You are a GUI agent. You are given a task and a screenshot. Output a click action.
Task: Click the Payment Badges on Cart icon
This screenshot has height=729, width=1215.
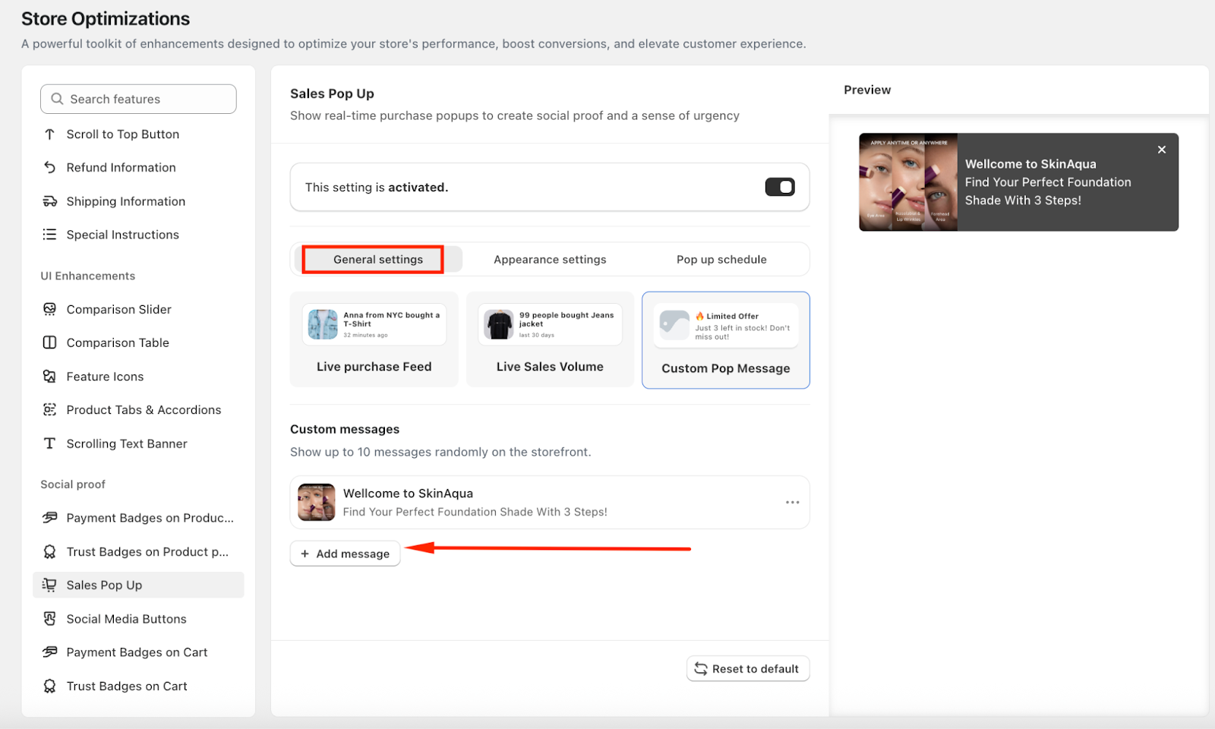(x=49, y=652)
